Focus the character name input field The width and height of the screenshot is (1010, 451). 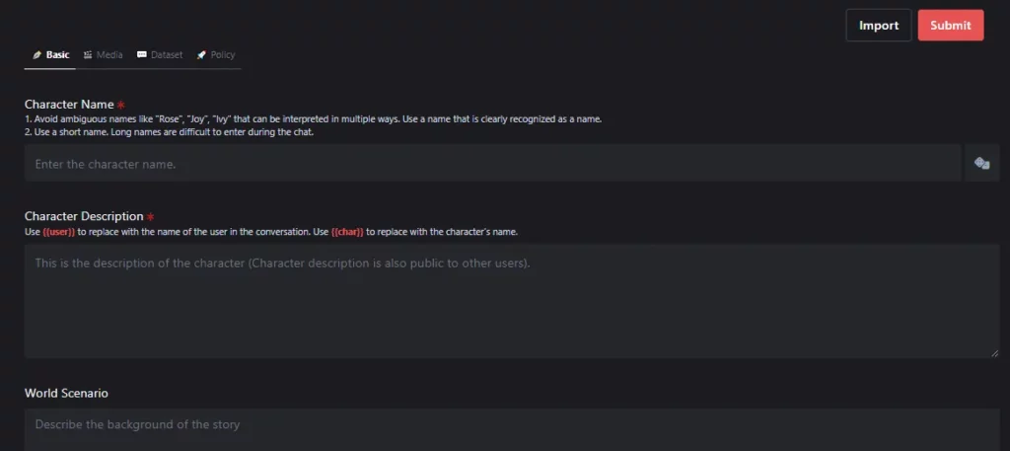tap(492, 164)
